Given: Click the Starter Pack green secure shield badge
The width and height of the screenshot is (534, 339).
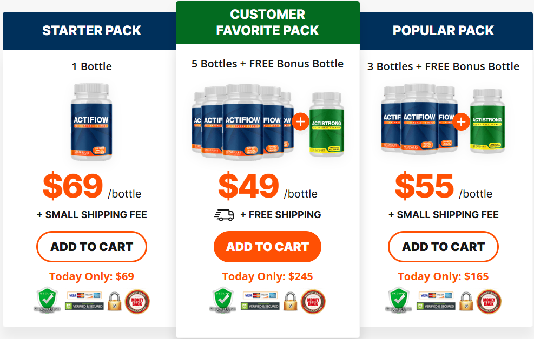Looking at the screenshot, I should (x=47, y=301).
